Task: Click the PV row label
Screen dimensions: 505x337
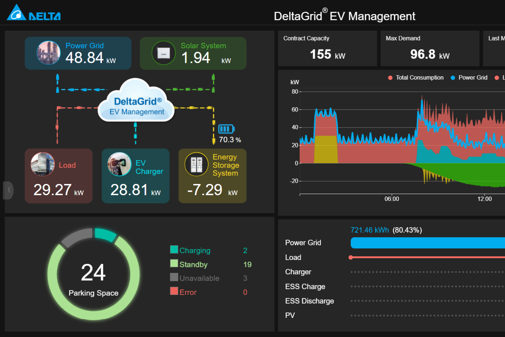Action: 290,315
